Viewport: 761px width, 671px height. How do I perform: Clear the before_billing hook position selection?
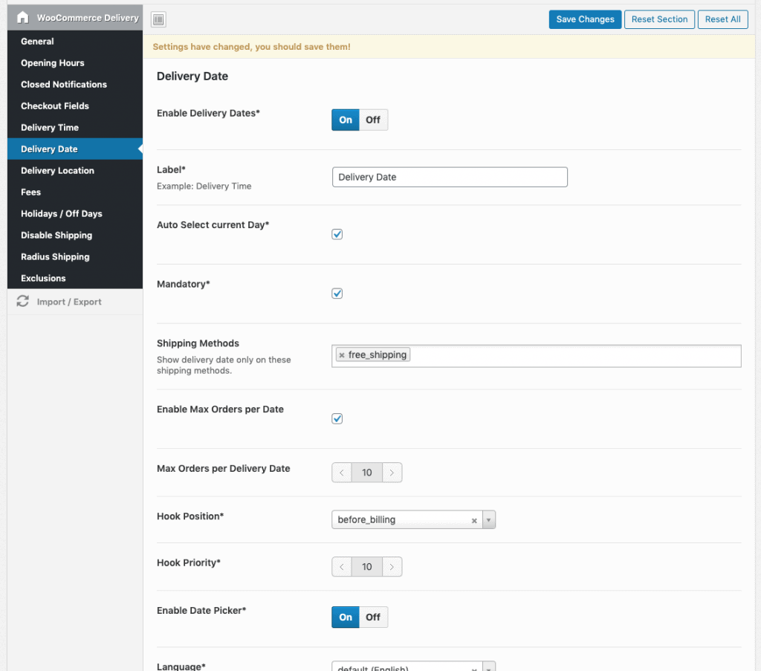point(474,520)
